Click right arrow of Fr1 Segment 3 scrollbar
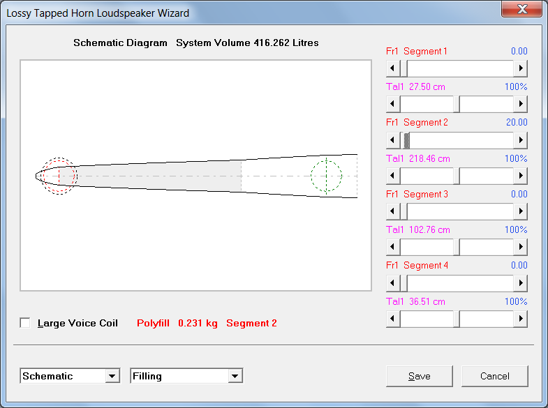The width and height of the screenshot is (548, 408). pos(520,211)
